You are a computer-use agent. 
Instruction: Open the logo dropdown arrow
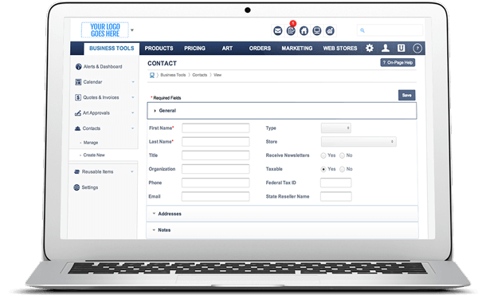(x=132, y=30)
